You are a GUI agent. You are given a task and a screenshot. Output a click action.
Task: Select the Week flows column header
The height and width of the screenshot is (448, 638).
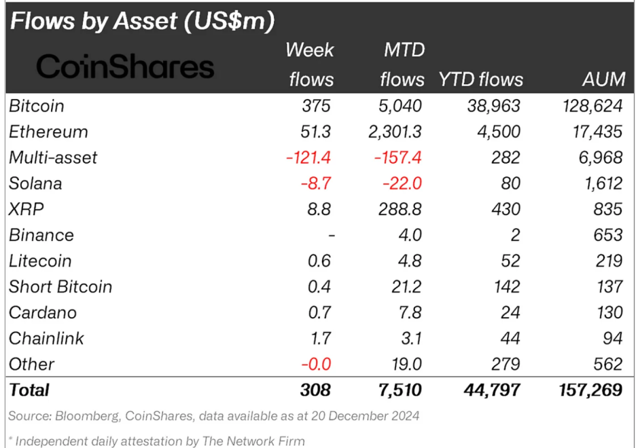click(311, 64)
